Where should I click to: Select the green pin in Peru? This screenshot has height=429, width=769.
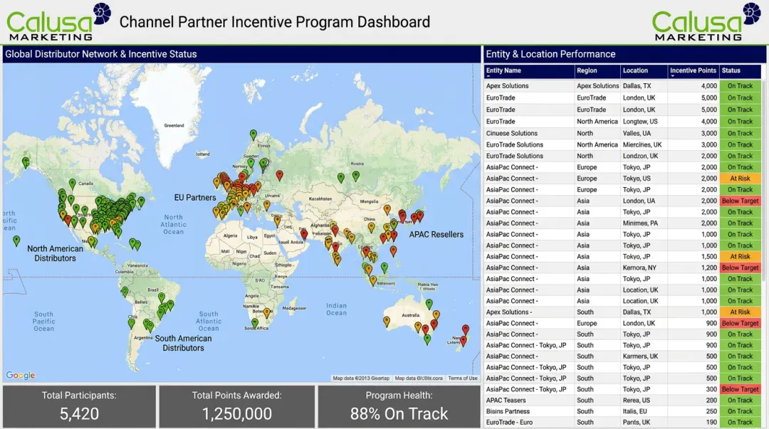point(125,292)
